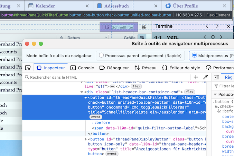Open the Réseau network tab

tap(146, 68)
